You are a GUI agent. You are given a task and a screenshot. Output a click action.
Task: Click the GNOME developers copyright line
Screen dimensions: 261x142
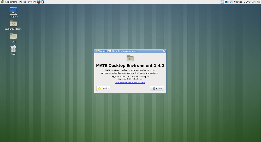tap(130, 77)
